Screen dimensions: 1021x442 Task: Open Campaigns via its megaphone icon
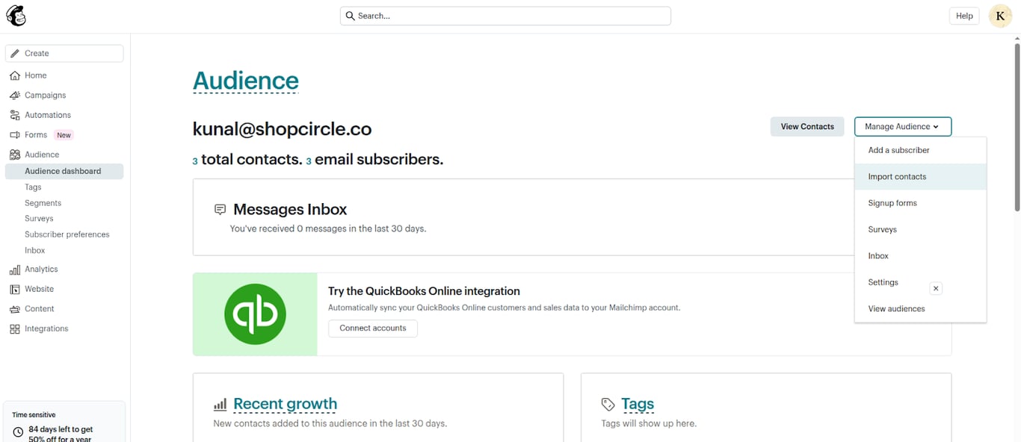click(15, 96)
